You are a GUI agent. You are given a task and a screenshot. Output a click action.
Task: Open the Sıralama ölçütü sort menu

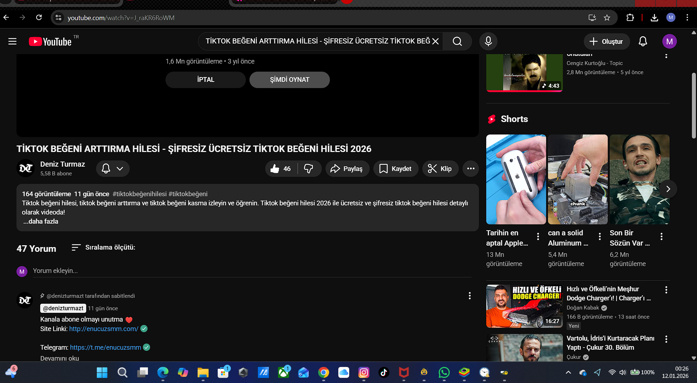(x=104, y=247)
